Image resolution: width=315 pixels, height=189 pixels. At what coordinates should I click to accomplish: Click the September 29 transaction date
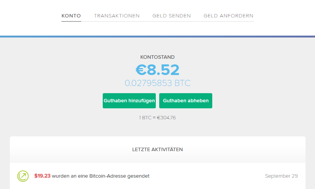pos(281,176)
